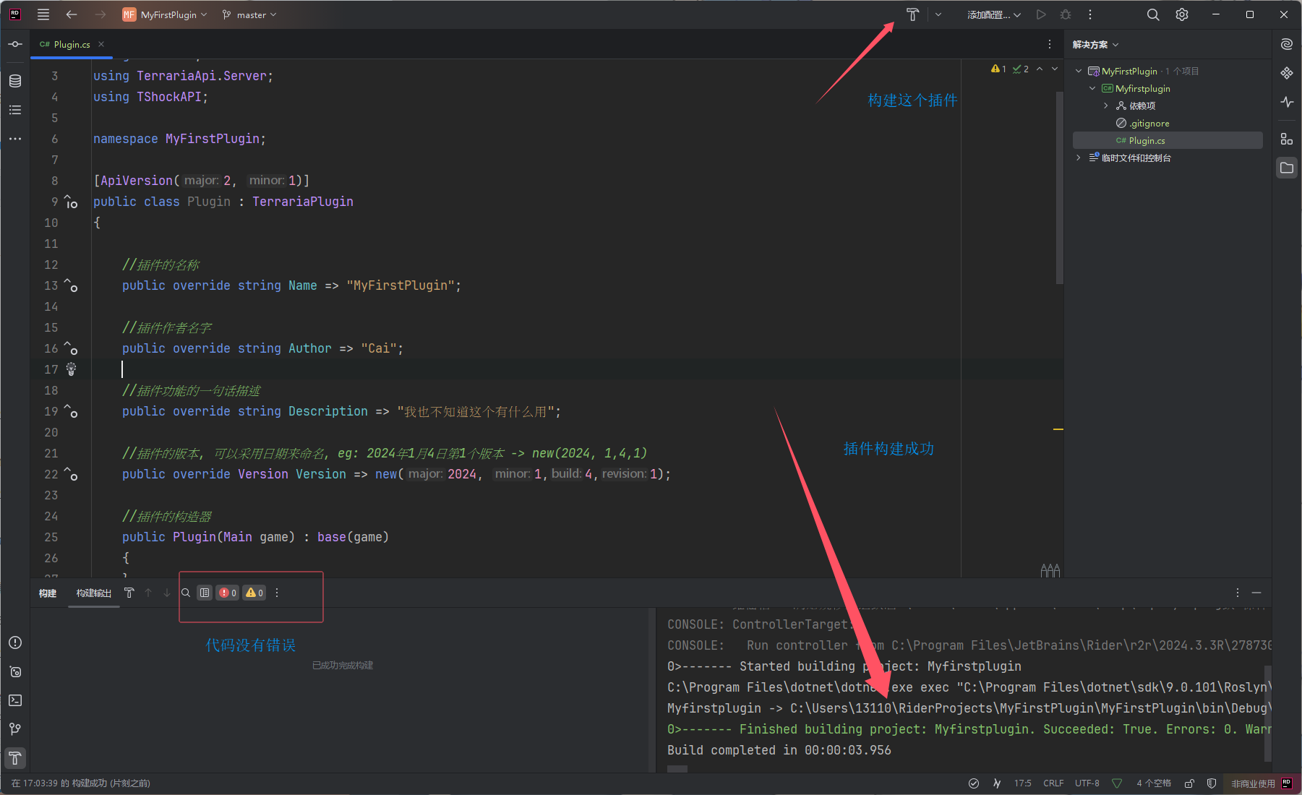Open the Structure tool window
The image size is (1302, 795).
15,110
